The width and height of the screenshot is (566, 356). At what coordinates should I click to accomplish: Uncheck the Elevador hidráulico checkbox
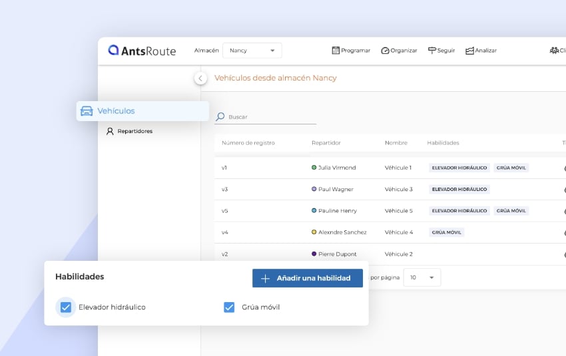(x=65, y=307)
